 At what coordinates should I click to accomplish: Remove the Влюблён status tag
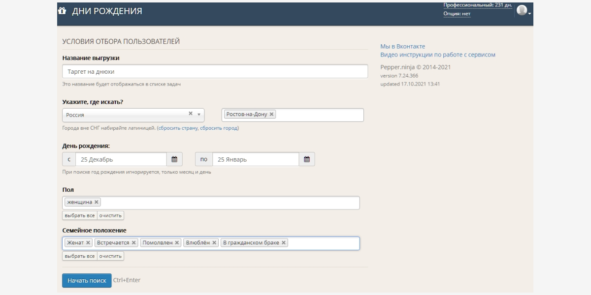coord(214,243)
